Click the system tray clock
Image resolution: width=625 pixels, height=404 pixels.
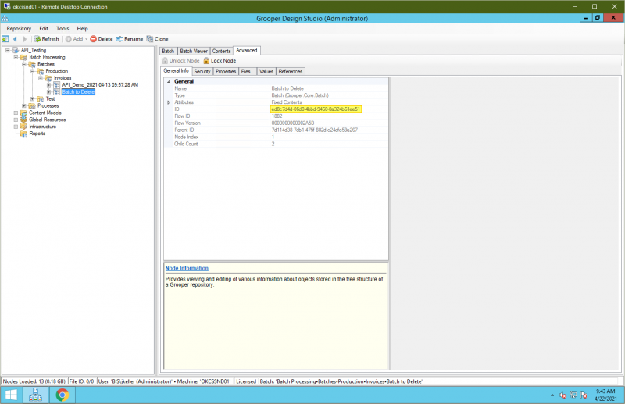click(605, 395)
